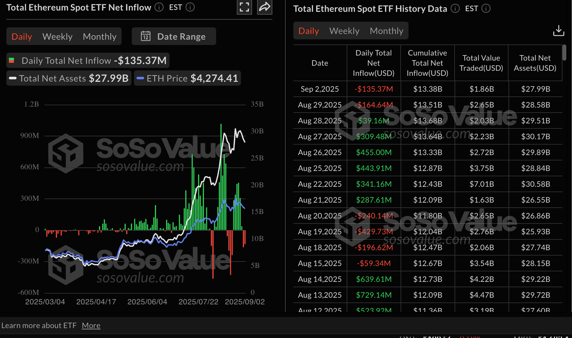Click Daily Total Net Inflow column header
Image resolution: width=572 pixels, height=338 pixels.
[x=374, y=63]
